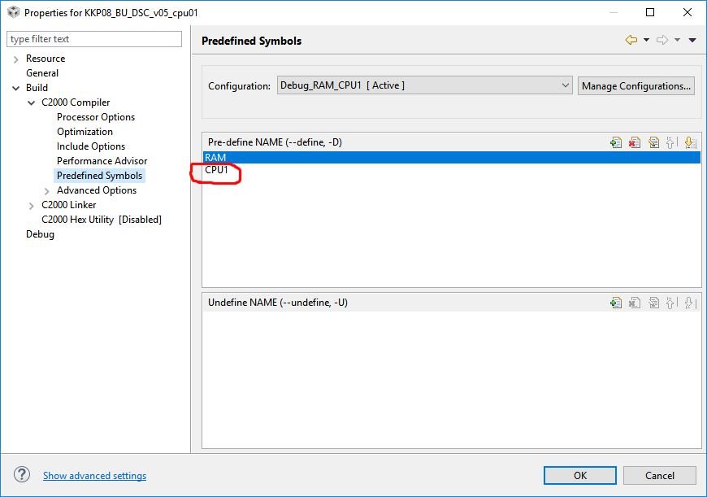Move Undefine NAME entry down
Viewport: 707px width, 497px height.
(x=689, y=303)
